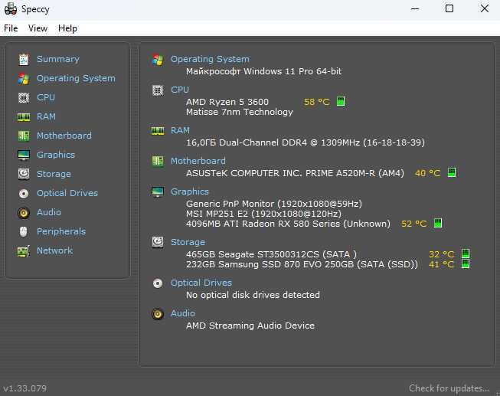Click the Network card icon in sidebar
500x396 pixels.
coord(24,251)
